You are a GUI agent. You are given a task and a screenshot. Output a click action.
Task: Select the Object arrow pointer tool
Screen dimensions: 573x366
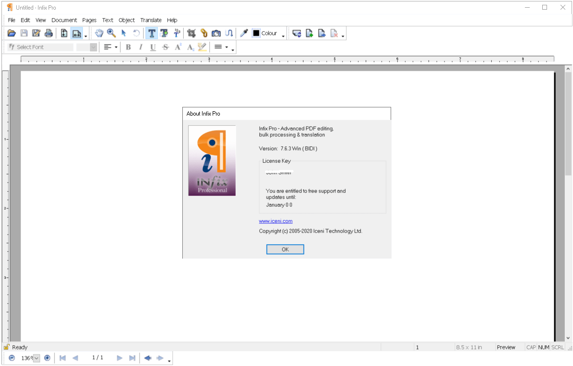124,33
